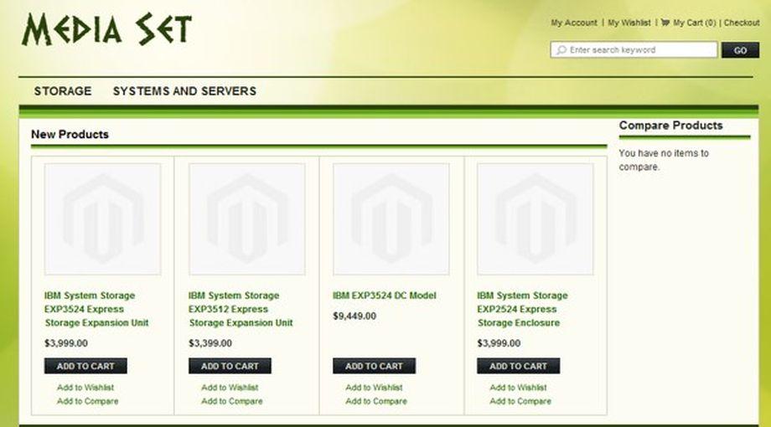Click the $3,399.00 price text
Viewport: 771px width, 427px height.
click(210, 343)
